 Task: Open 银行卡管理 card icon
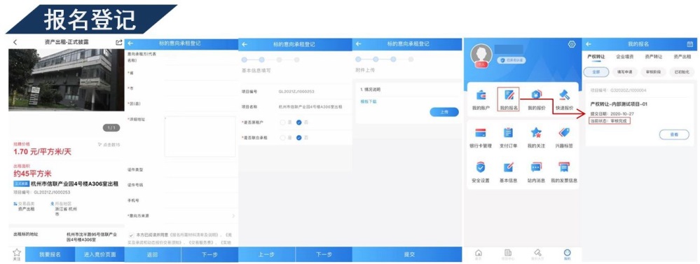481,133
